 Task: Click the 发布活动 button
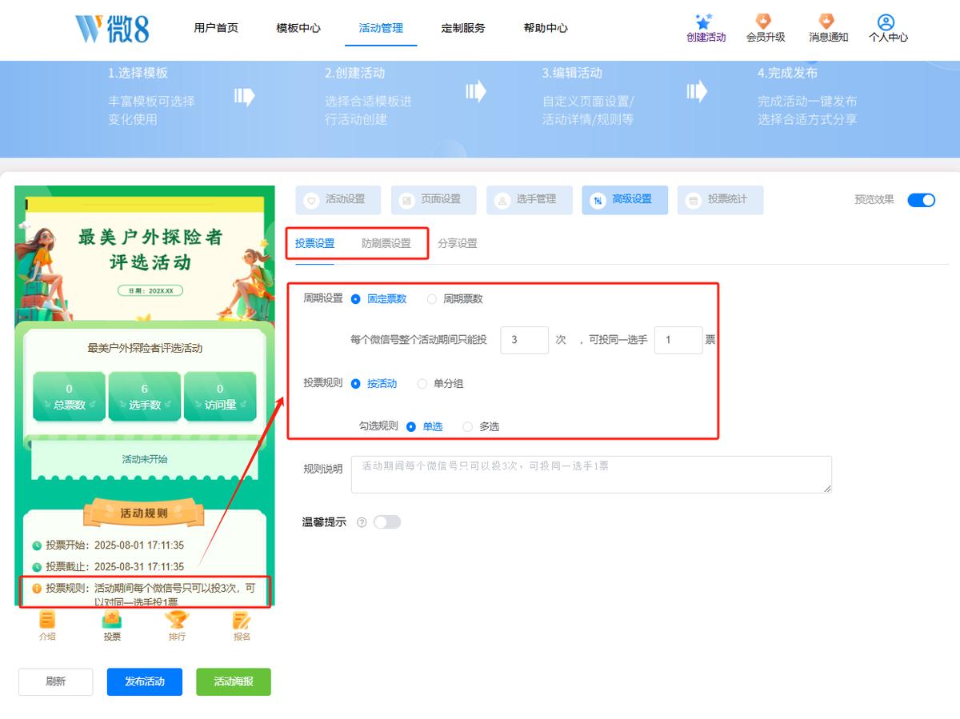coord(145,682)
